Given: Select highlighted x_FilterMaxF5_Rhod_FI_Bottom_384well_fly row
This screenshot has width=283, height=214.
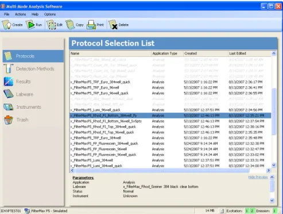Looking at the screenshot, I should pyautogui.click(x=170, y=116).
